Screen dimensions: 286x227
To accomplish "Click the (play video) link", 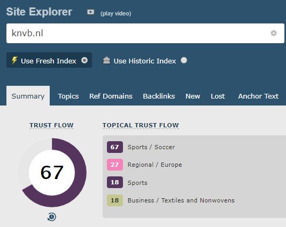I will pyautogui.click(x=115, y=13).
